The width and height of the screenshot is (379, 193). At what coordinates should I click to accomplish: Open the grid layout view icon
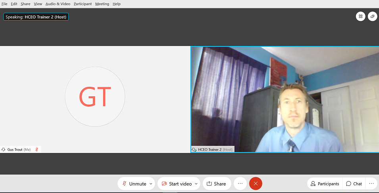[360, 16]
